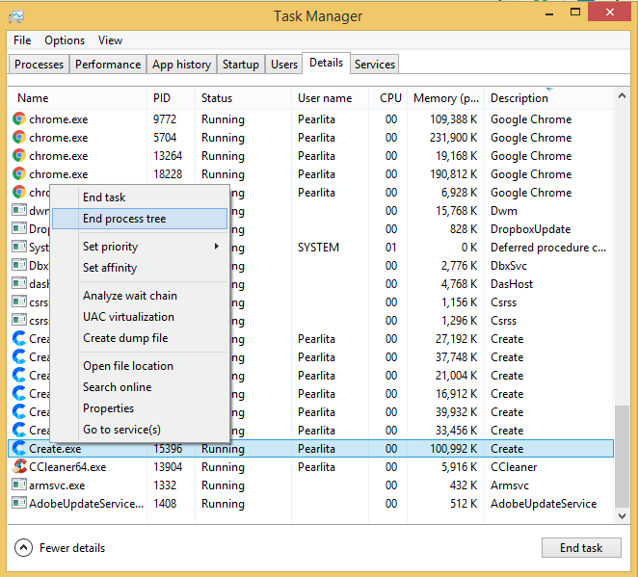
Task: Click the process icon in the DropboxUpdate row
Action: (x=19, y=228)
